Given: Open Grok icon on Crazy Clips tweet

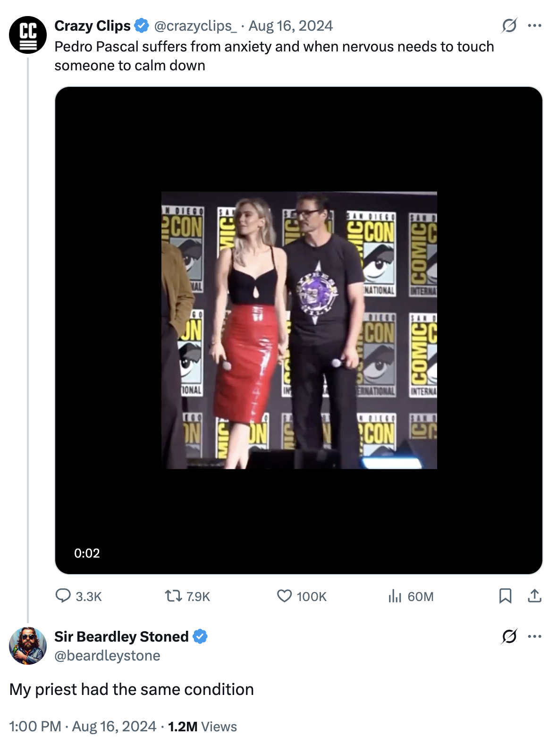Looking at the screenshot, I should coord(509,25).
